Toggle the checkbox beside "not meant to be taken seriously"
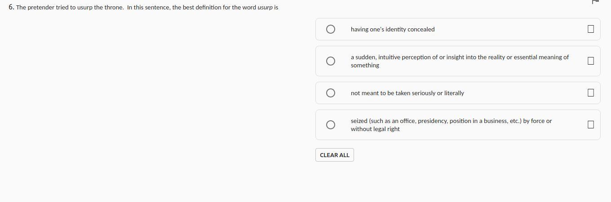 pos(590,93)
